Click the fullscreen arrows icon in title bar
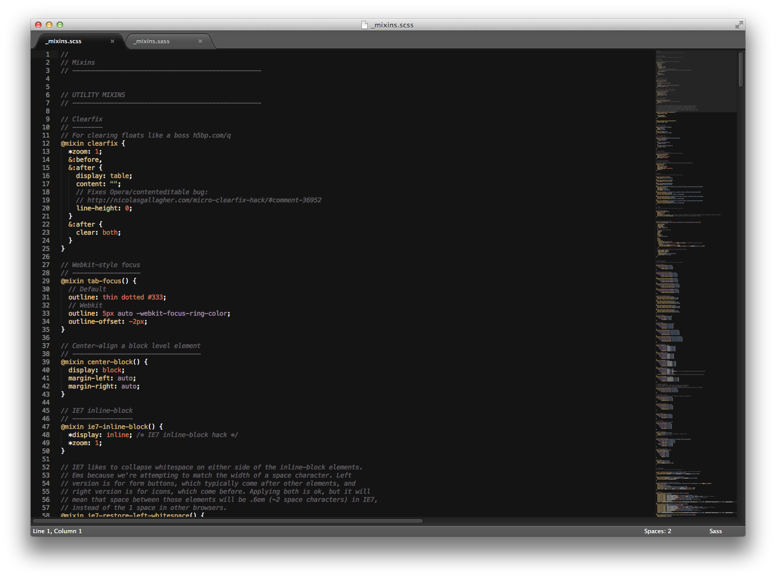The height and width of the screenshot is (579, 776). [x=738, y=25]
